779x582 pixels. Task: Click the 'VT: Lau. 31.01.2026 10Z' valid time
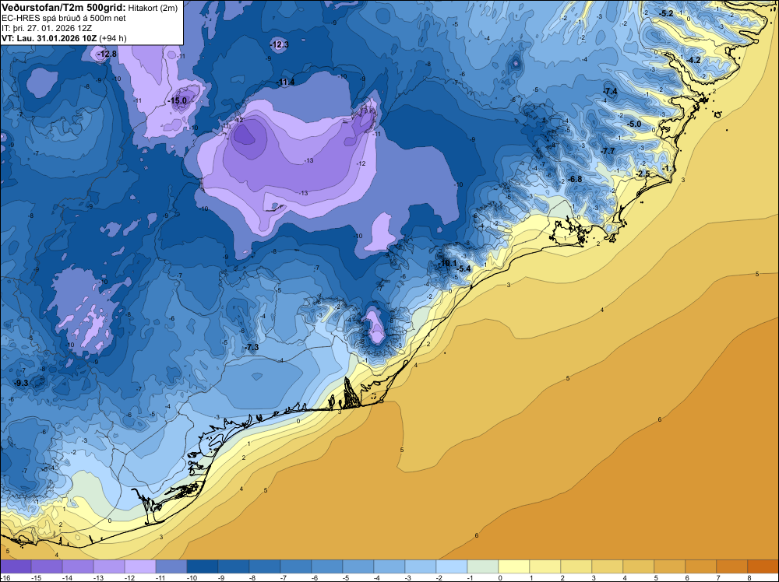pos(49,38)
